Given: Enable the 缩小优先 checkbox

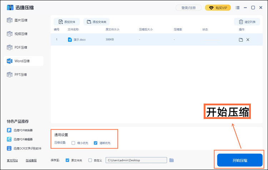Looking at the screenshot, I should pyautogui.click(x=73, y=143).
